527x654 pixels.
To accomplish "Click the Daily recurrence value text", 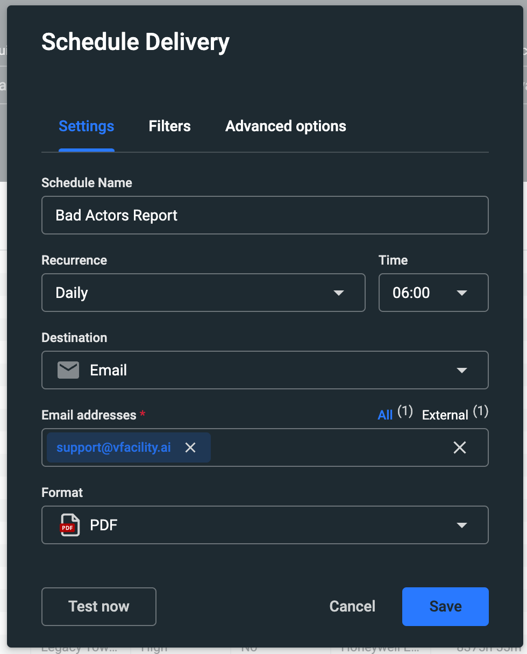I will coord(72,293).
